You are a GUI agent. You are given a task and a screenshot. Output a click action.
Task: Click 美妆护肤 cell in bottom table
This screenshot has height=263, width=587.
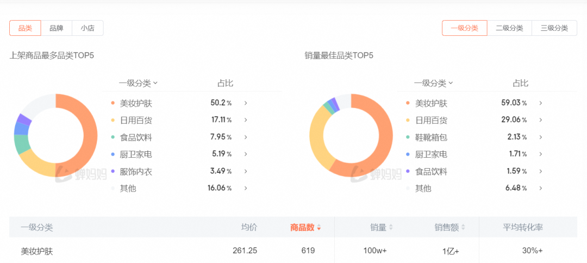(x=37, y=252)
